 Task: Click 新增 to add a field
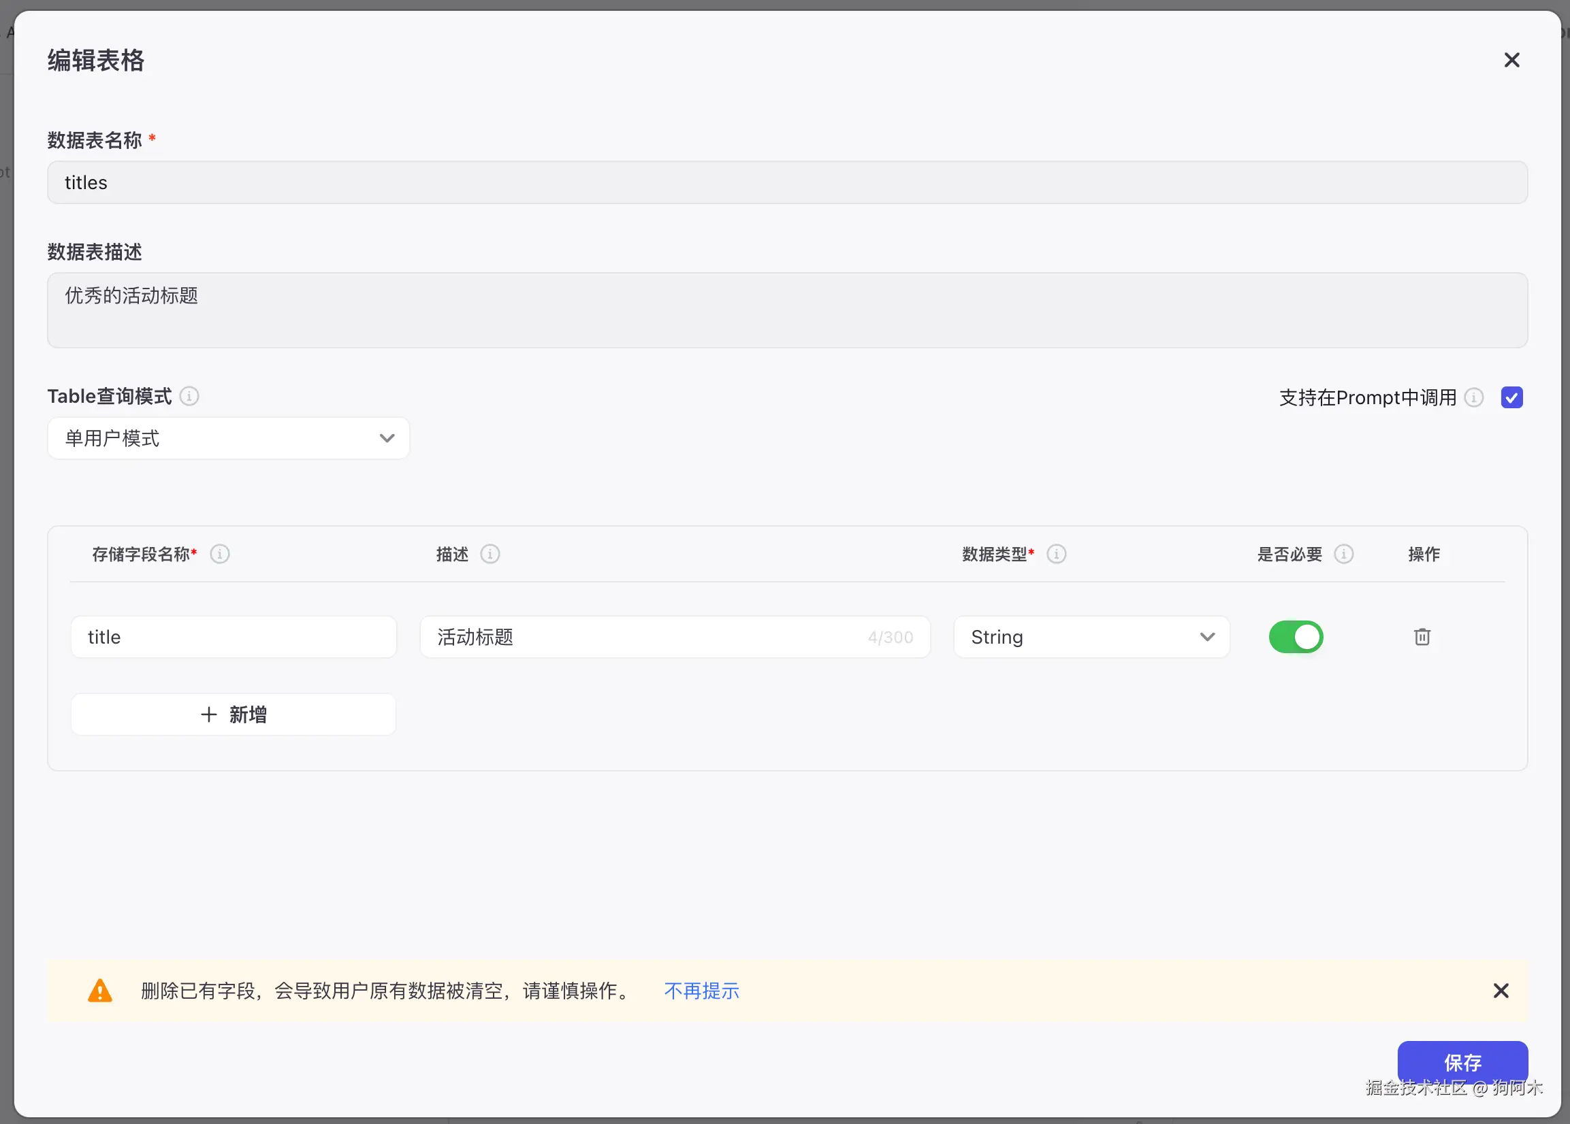[x=234, y=714]
